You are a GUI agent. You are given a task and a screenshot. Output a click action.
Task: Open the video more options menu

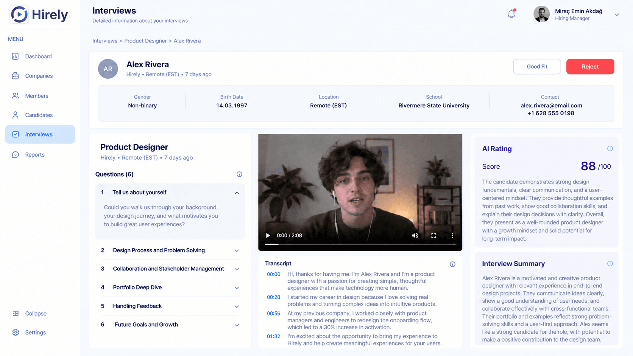tap(452, 235)
